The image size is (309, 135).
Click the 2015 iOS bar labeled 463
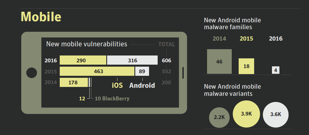pyautogui.click(x=97, y=71)
